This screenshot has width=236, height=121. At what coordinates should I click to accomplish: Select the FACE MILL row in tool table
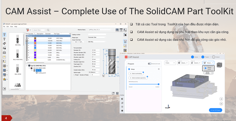coord(48,41)
